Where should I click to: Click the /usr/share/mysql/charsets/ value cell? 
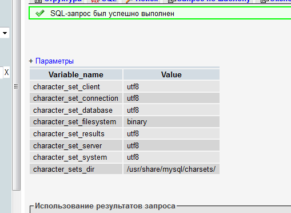(172, 169)
